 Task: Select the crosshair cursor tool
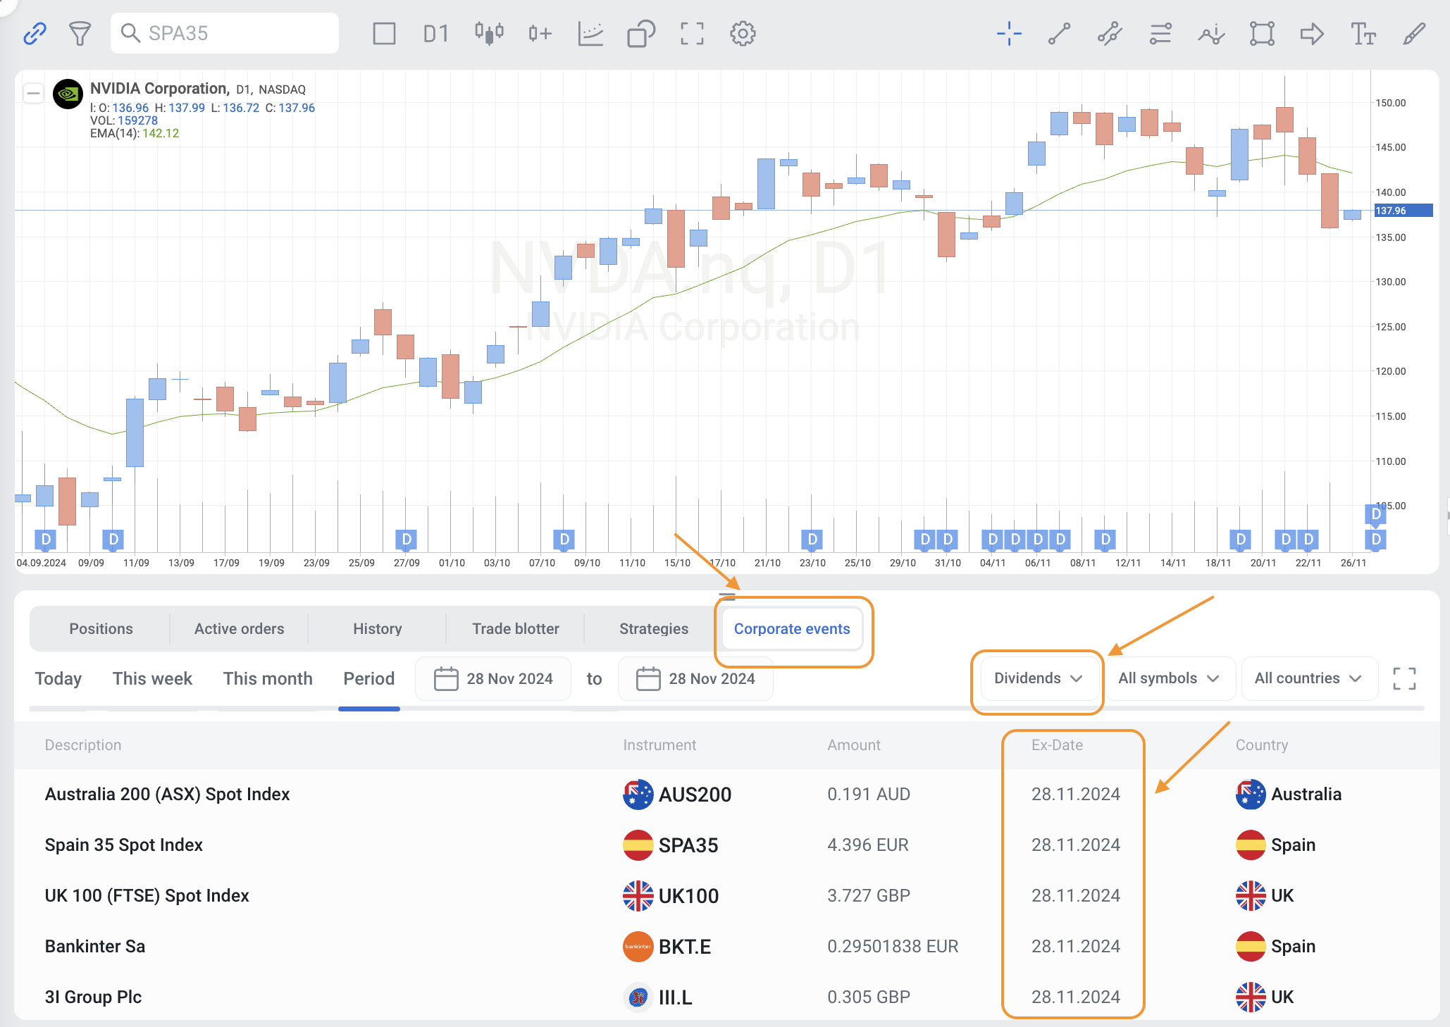1009,33
